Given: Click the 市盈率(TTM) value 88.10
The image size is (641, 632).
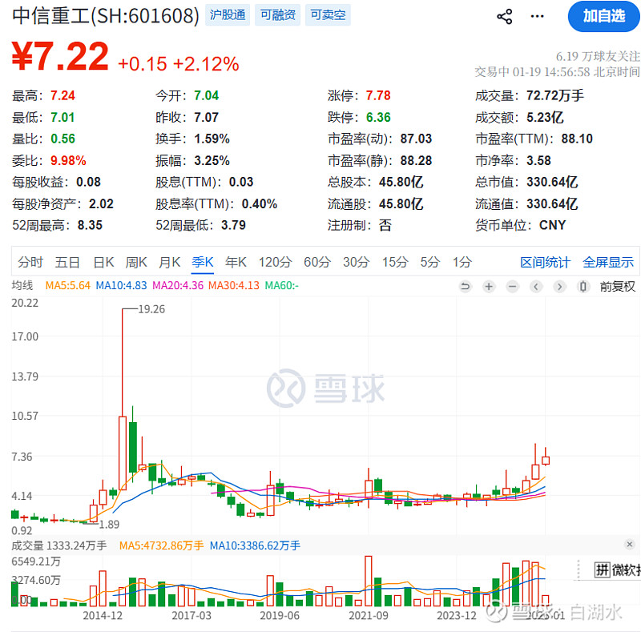Looking at the screenshot, I should click(577, 139).
